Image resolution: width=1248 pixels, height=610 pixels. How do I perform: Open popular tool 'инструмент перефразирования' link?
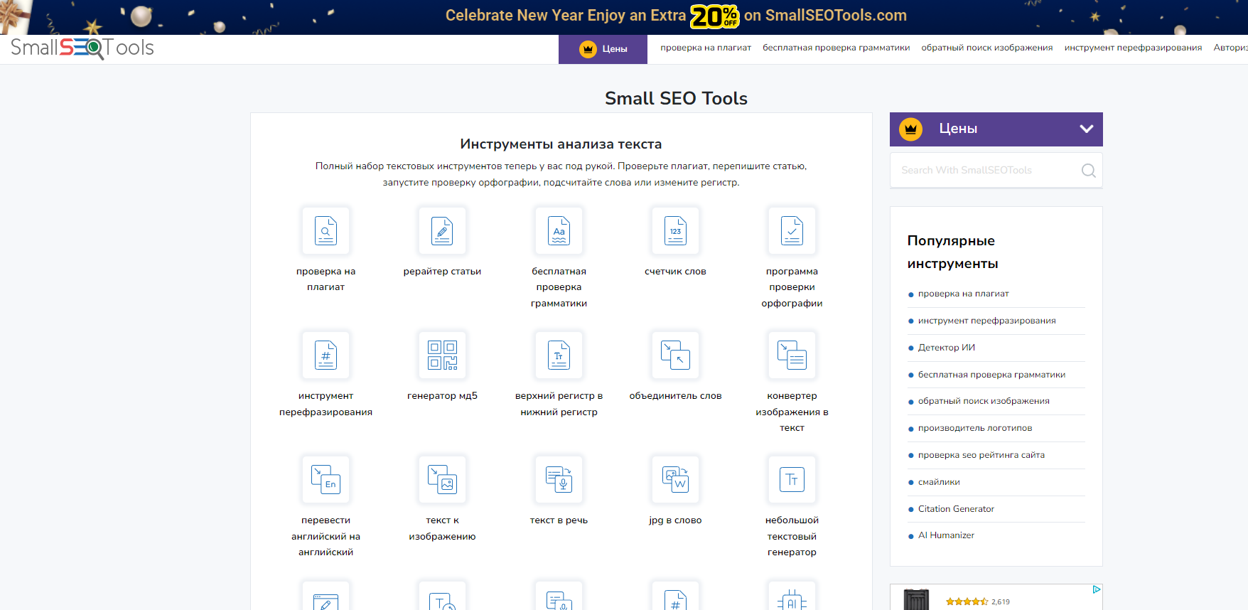pos(986,321)
